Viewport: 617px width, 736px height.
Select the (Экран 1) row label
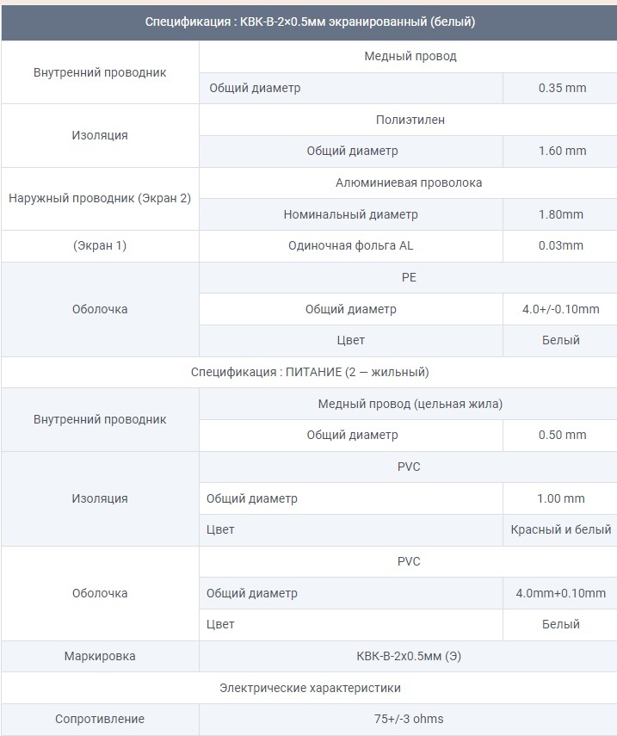(x=100, y=245)
